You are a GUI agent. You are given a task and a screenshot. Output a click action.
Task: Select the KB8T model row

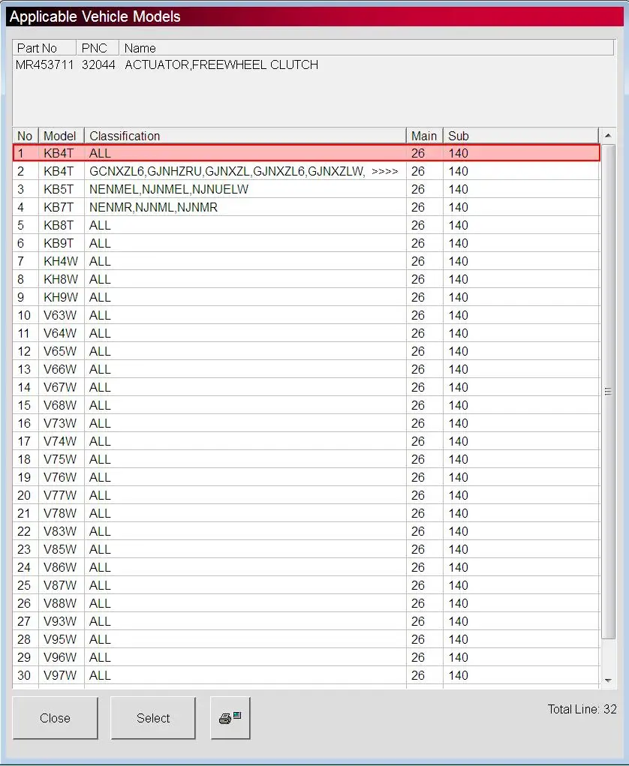coord(306,226)
